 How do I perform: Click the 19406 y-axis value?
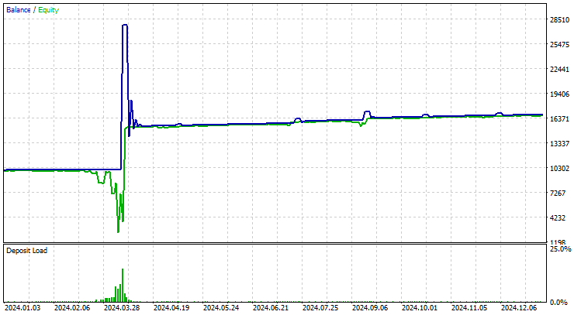coord(559,94)
